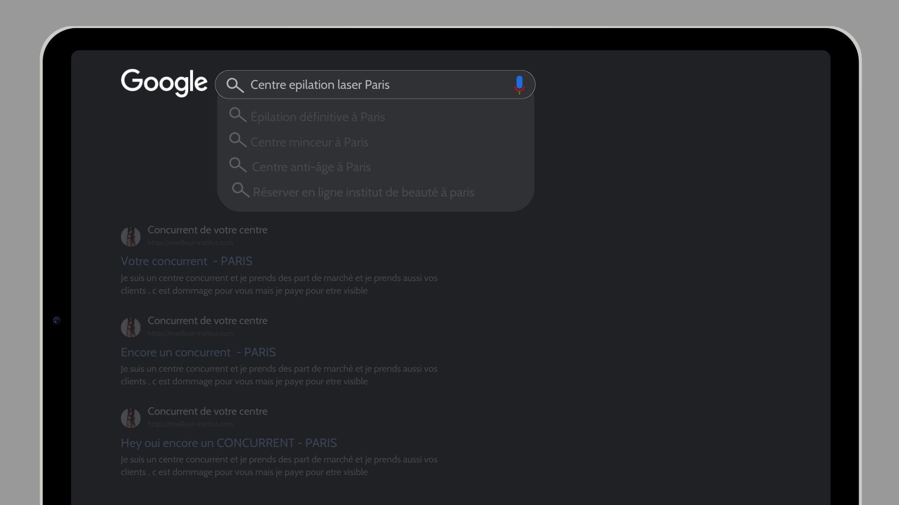Click 'Concurrent de votre centre' above 'Encore un concurrent'
899x505 pixels.
tap(207, 321)
